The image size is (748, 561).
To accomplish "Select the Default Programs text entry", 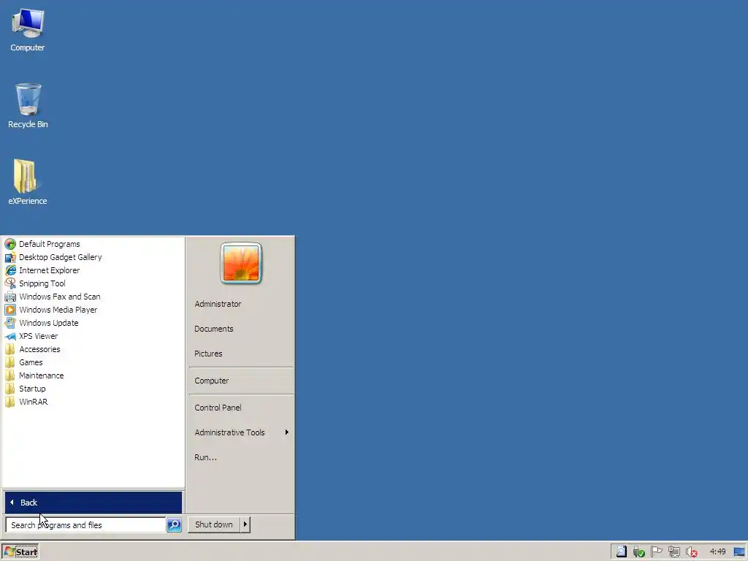I will [x=50, y=244].
